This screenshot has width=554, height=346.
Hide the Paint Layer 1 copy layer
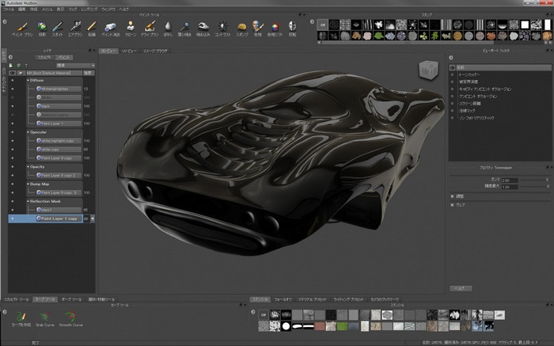click(x=12, y=218)
